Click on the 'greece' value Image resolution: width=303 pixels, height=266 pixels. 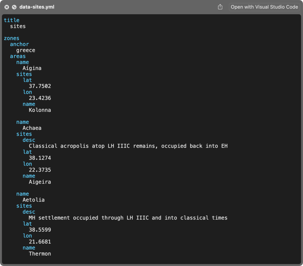click(x=26, y=50)
